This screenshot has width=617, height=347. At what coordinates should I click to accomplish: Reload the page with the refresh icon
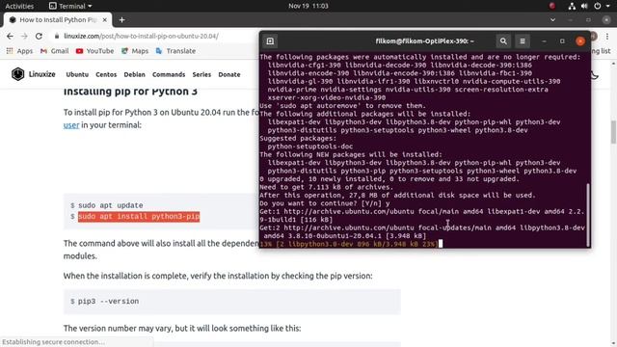39,36
